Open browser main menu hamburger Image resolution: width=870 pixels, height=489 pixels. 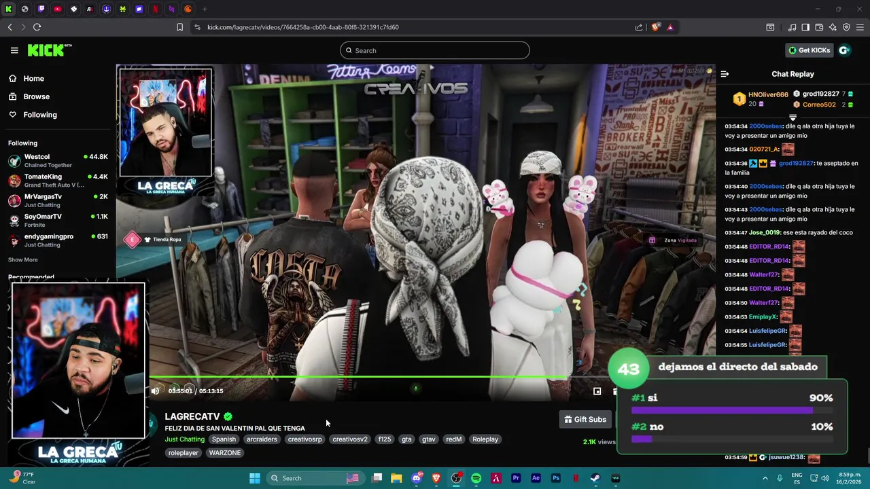pos(860,27)
